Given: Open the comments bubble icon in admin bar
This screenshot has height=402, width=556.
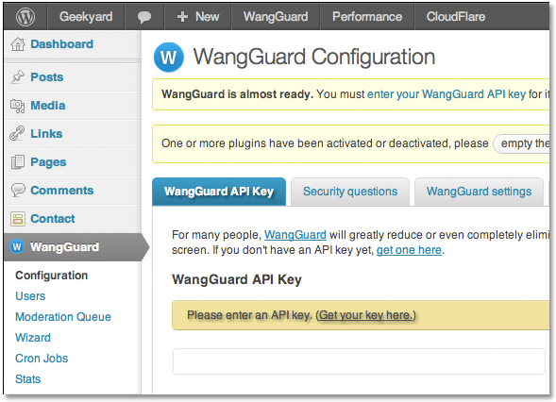Looking at the screenshot, I should [144, 17].
